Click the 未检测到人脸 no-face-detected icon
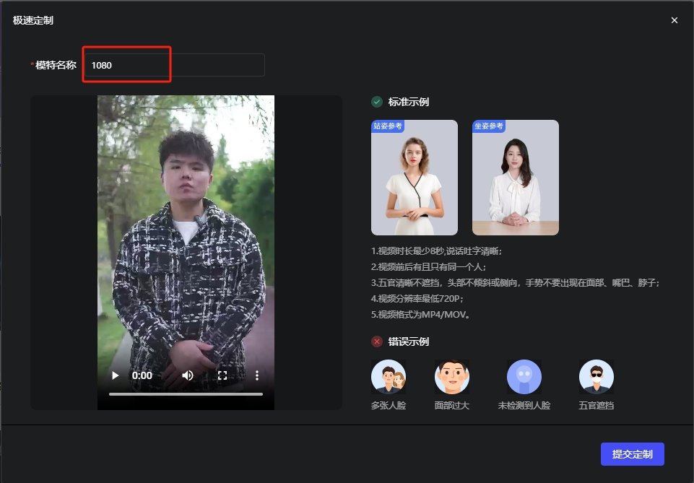 (x=524, y=376)
